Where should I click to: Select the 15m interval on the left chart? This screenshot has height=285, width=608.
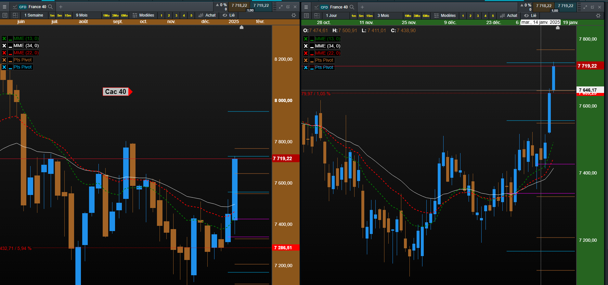click(x=68, y=15)
